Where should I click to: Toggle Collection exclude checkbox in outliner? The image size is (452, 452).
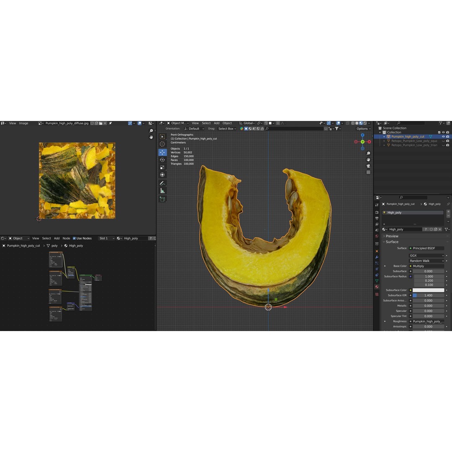click(439, 132)
